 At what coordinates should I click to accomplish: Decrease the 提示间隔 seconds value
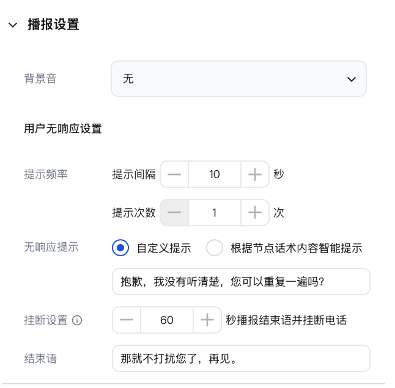(x=174, y=174)
